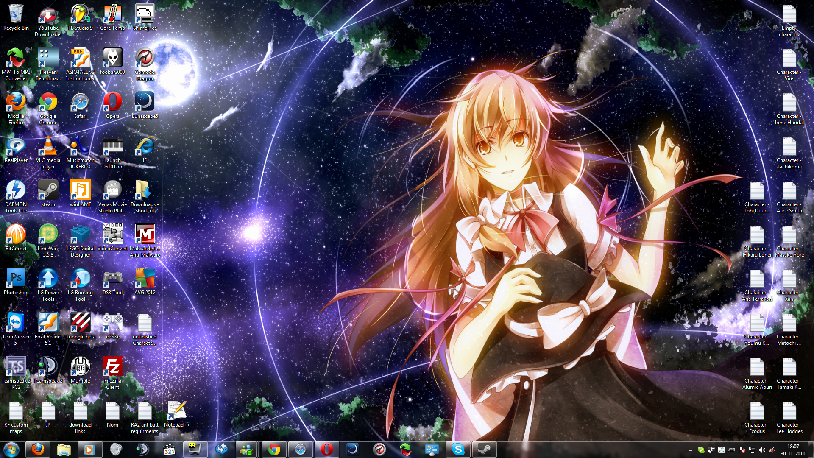Open the Recycle Bin desktop icon

click(16, 17)
